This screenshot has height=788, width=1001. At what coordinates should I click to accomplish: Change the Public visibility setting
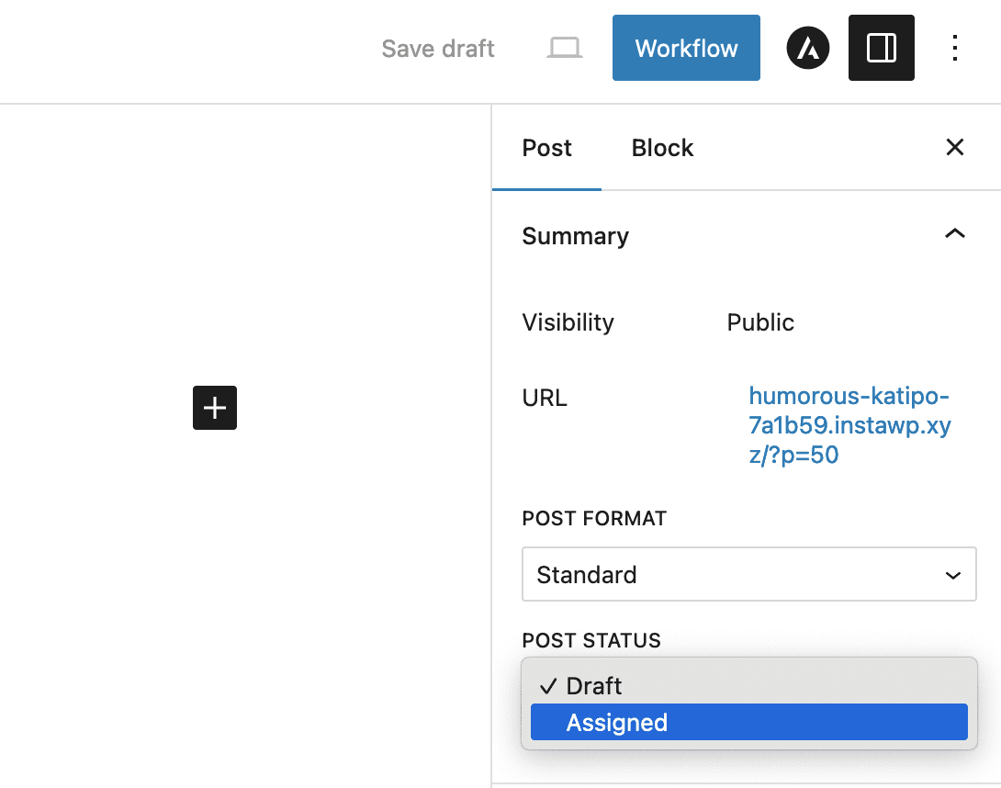(x=760, y=322)
